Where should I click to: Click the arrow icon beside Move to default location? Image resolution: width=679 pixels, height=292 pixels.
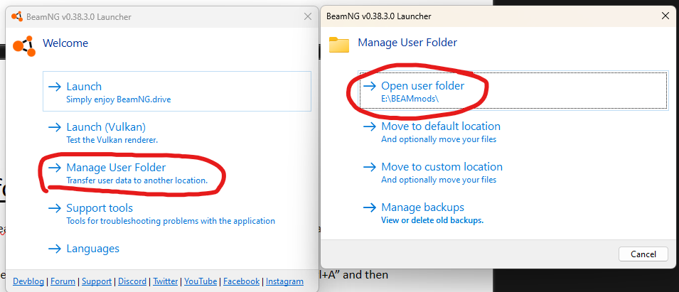[370, 126]
